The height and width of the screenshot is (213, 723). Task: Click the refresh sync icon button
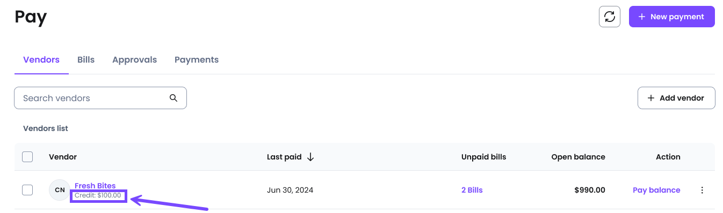pyautogui.click(x=610, y=17)
